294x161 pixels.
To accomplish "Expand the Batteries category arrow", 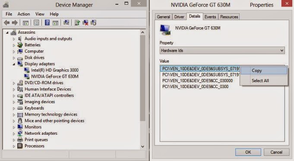I will point(14,45).
